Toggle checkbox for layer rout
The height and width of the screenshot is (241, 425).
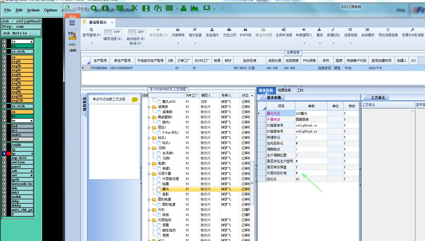point(4,139)
